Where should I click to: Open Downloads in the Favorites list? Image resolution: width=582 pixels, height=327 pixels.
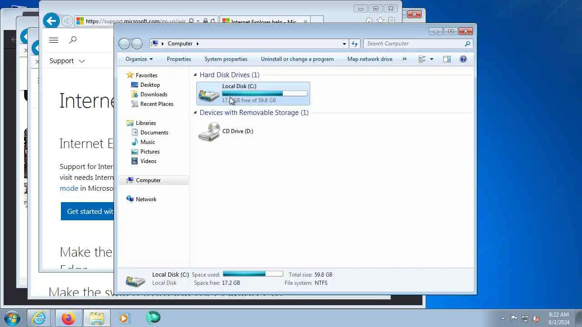click(154, 94)
